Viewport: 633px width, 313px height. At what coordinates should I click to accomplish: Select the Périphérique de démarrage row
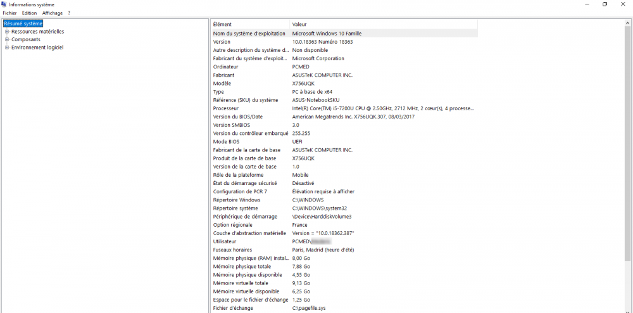pyautogui.click(x=344, y=217)
